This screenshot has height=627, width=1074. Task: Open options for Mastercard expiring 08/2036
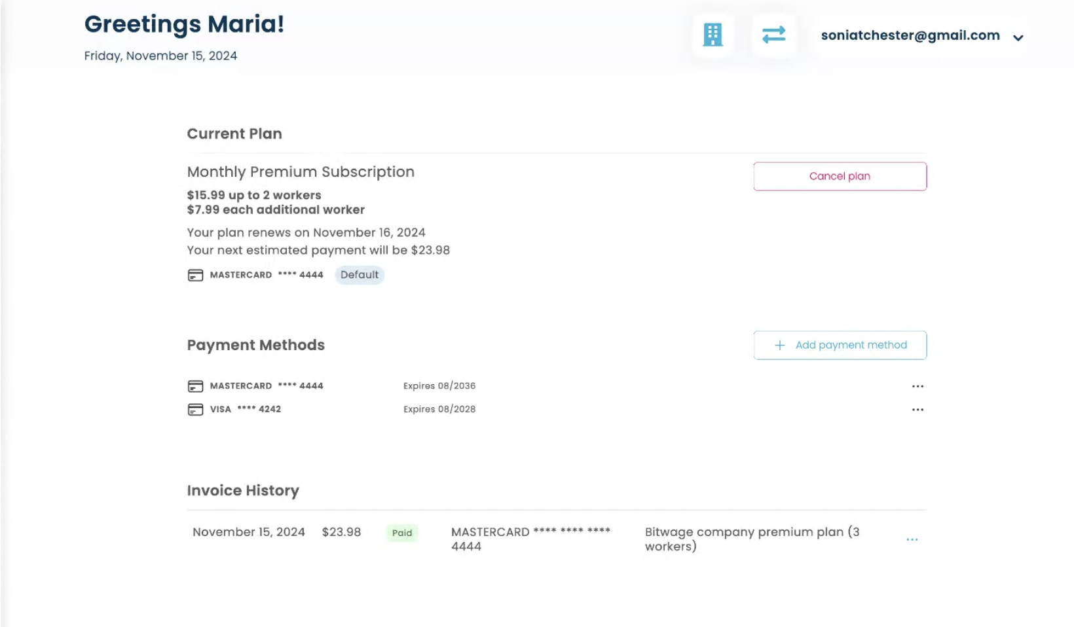pos(917,386)
